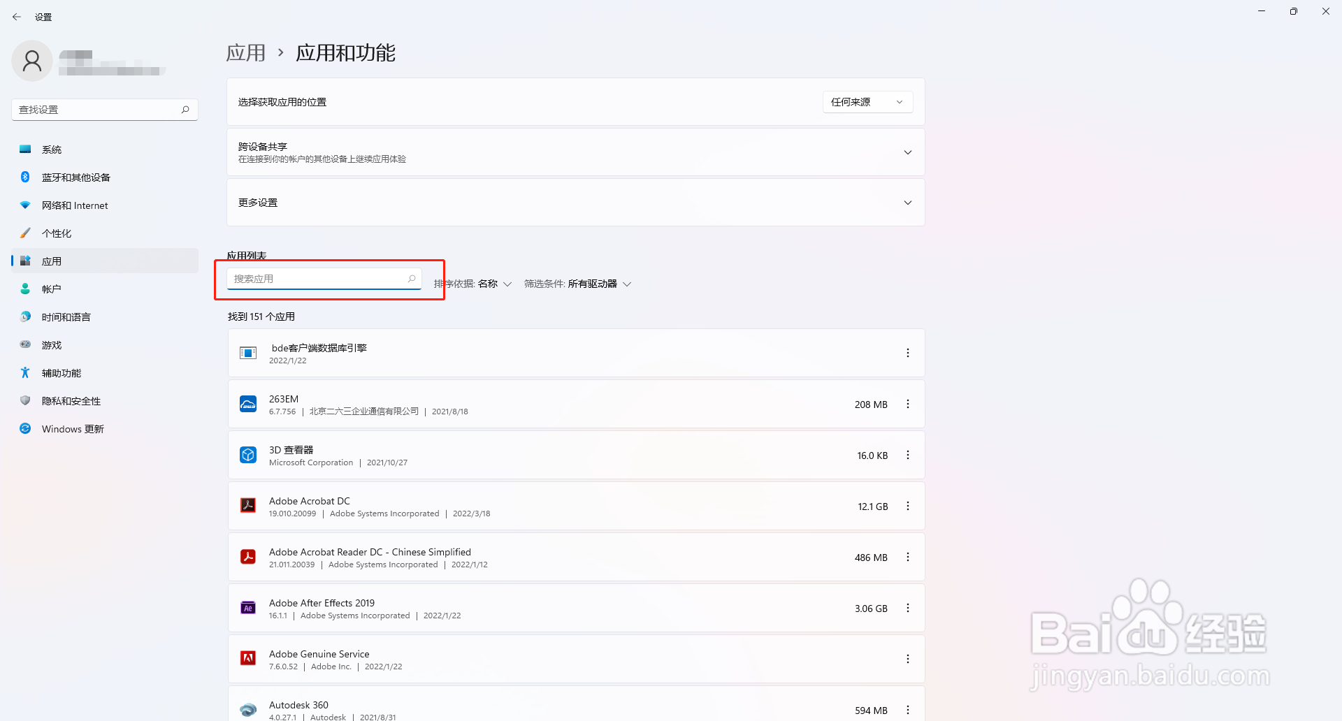Select the 应用 sidebar item

105,261
